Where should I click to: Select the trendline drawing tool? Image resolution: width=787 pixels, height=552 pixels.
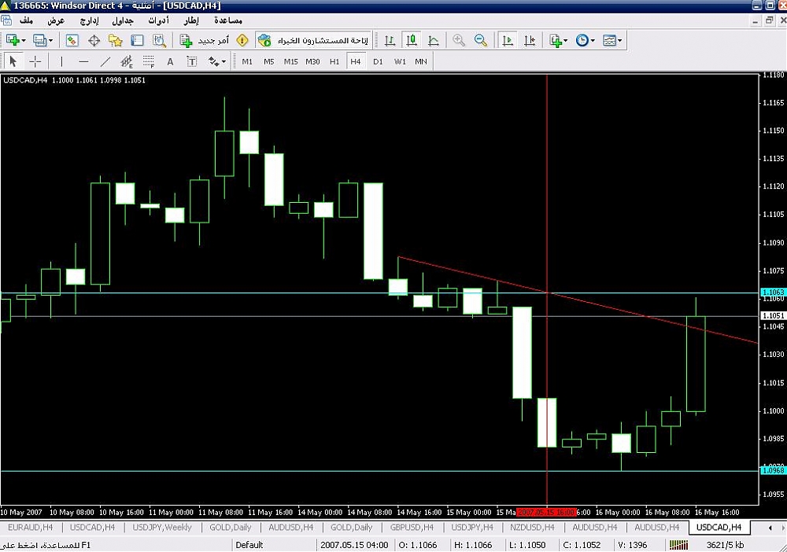click(x=105, y=61)
